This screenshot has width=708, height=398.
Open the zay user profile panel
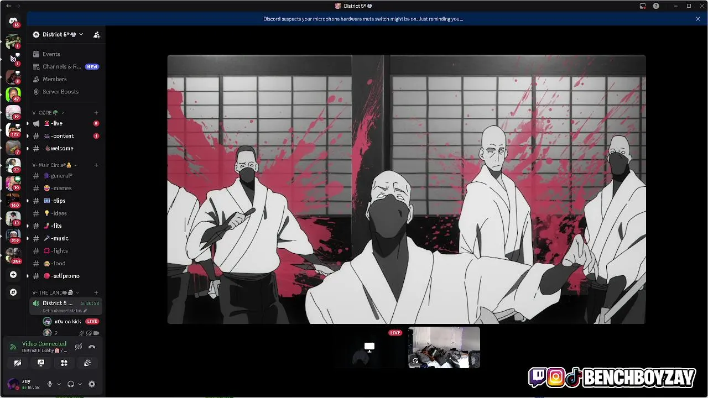(x=24, y=384)
